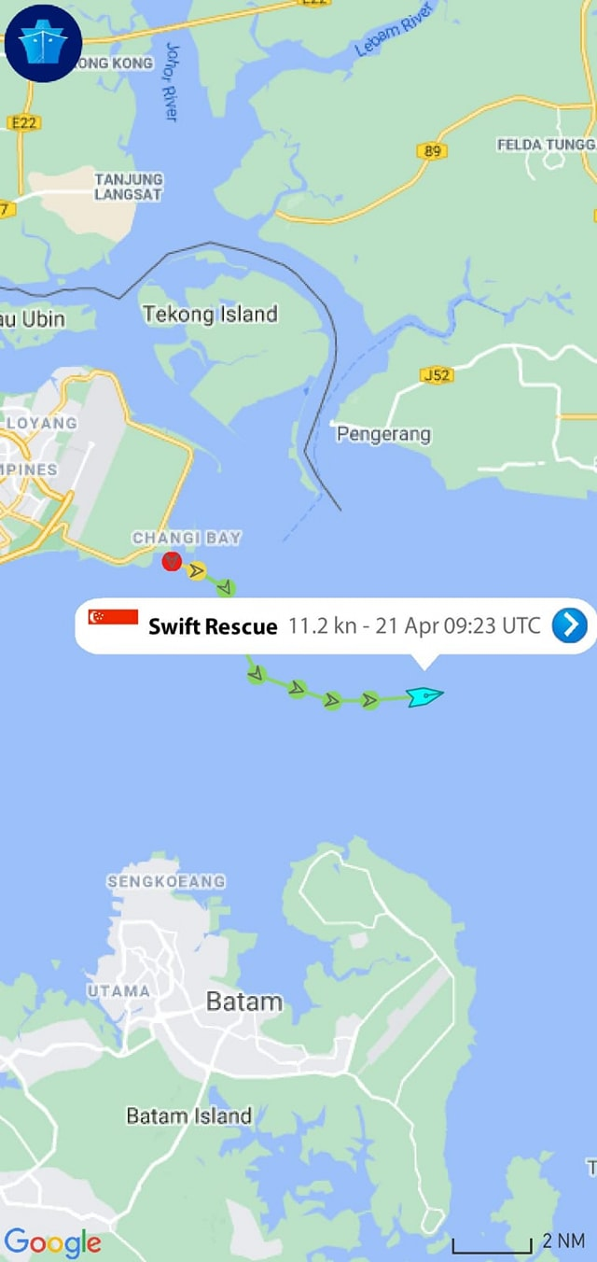This screenshot has height=1262, width=597.
Task: Tap the Pengerang place label
Action: [383, 434]
